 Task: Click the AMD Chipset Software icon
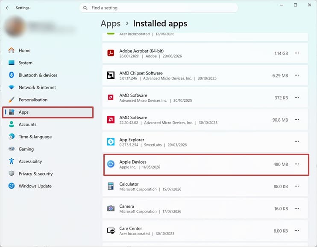111,75
